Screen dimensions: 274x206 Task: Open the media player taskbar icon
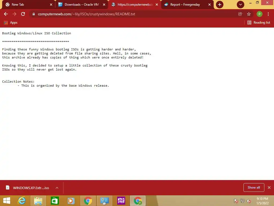pos(71,201)
